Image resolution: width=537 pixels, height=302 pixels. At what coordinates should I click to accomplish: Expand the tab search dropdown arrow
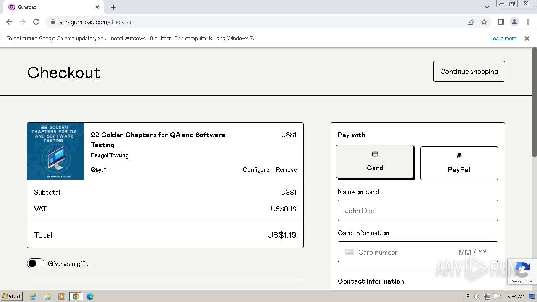[x=487, y=7]
